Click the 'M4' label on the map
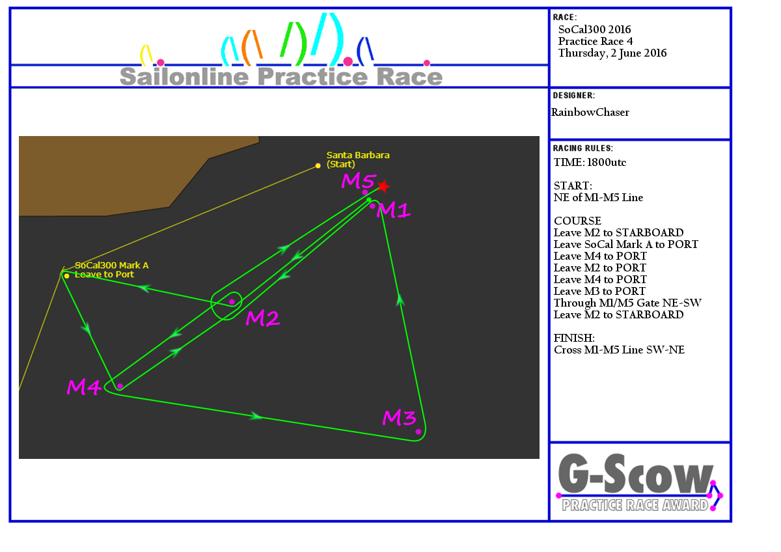Image resolution: width=781 pixels, height=552 pixels. 84,387
